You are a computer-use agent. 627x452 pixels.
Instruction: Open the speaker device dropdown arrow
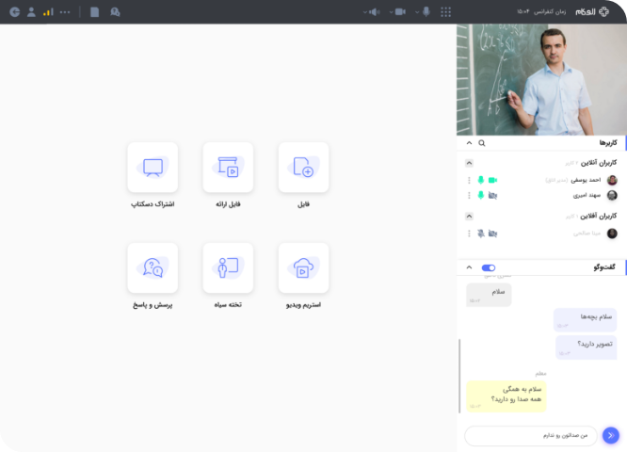pos(365,12)
